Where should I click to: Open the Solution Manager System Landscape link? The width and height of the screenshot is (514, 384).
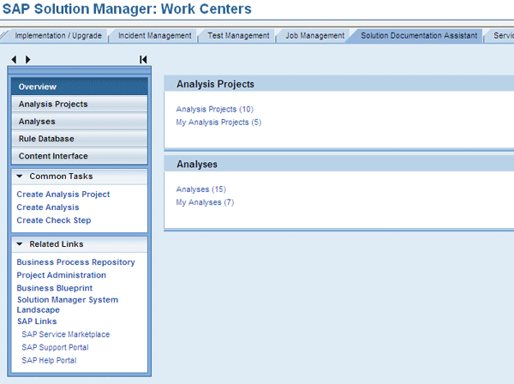click(68, 304)
